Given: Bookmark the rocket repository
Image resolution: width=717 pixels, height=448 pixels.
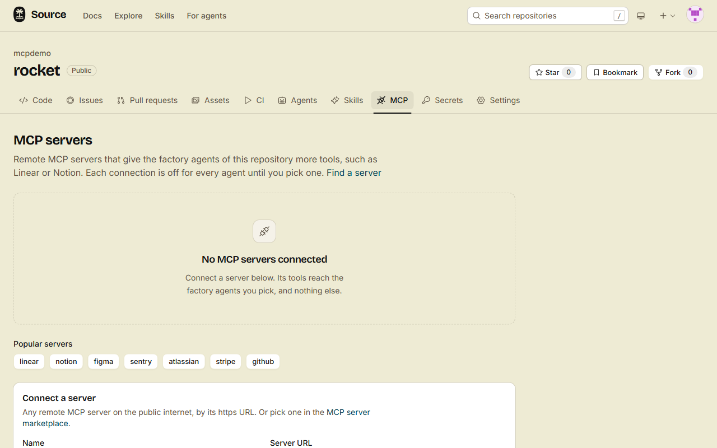Looking at the screenshot, I should click(615, 72).
